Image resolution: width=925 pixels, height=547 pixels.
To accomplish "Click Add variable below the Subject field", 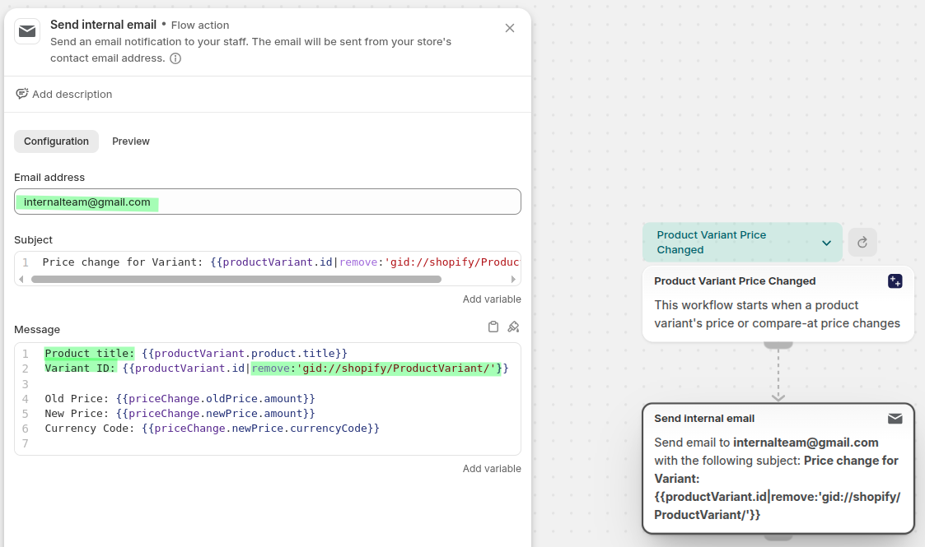I will tap(492, 299).
